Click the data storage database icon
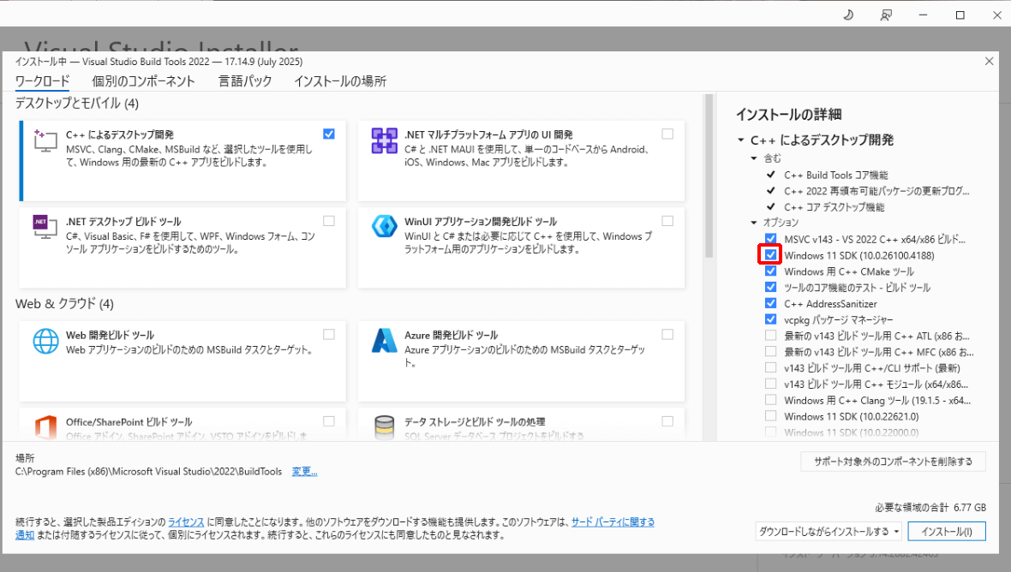This screenshot has height=572, width=1011. click(385, 427)
